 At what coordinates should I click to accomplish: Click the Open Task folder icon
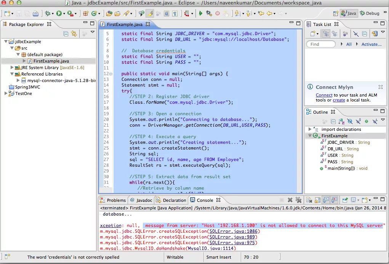[x=117, y=13]
